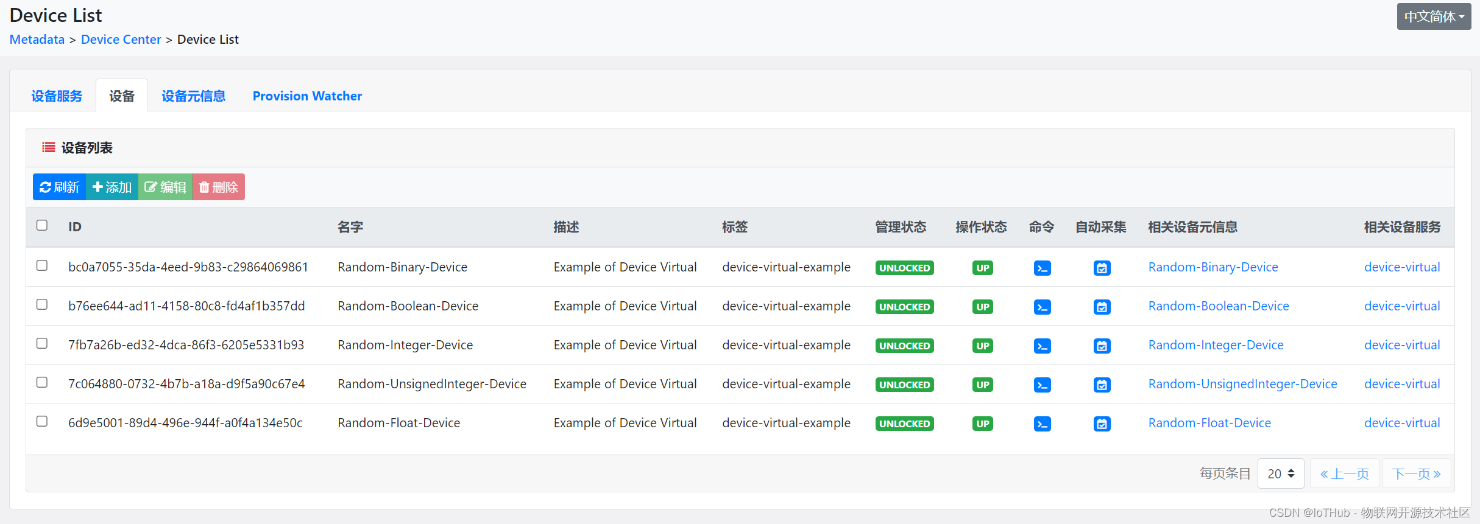Select the 设备 tab
The image size is (1480, 524).
(x=122, y=96)
